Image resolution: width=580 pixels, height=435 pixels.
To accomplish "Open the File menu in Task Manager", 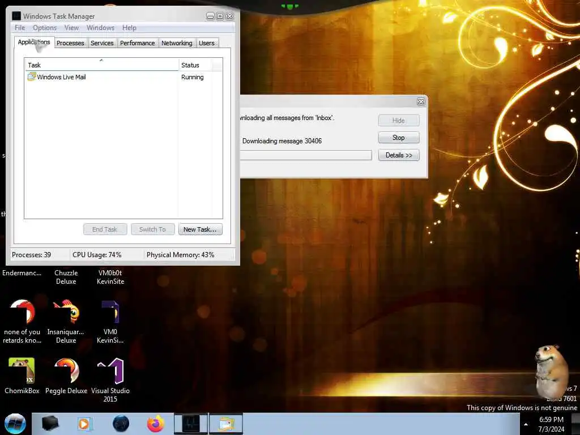I will point(20,28).
